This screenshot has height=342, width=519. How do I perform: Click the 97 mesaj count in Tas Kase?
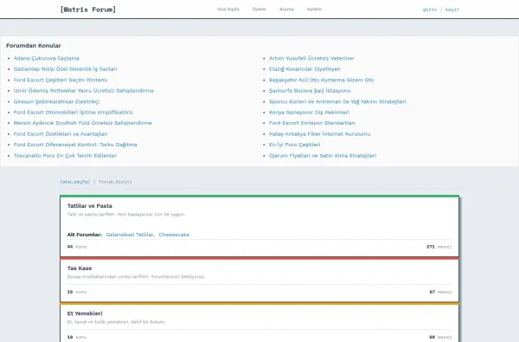point(440,292)
